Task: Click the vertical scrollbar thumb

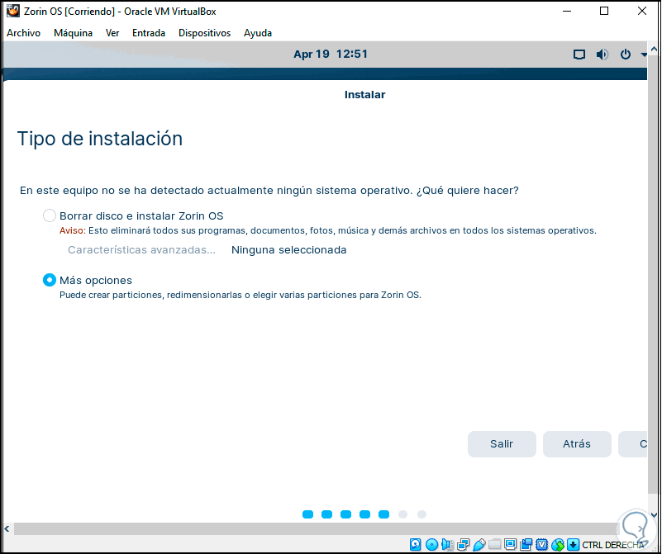Action: click(654, 274)
